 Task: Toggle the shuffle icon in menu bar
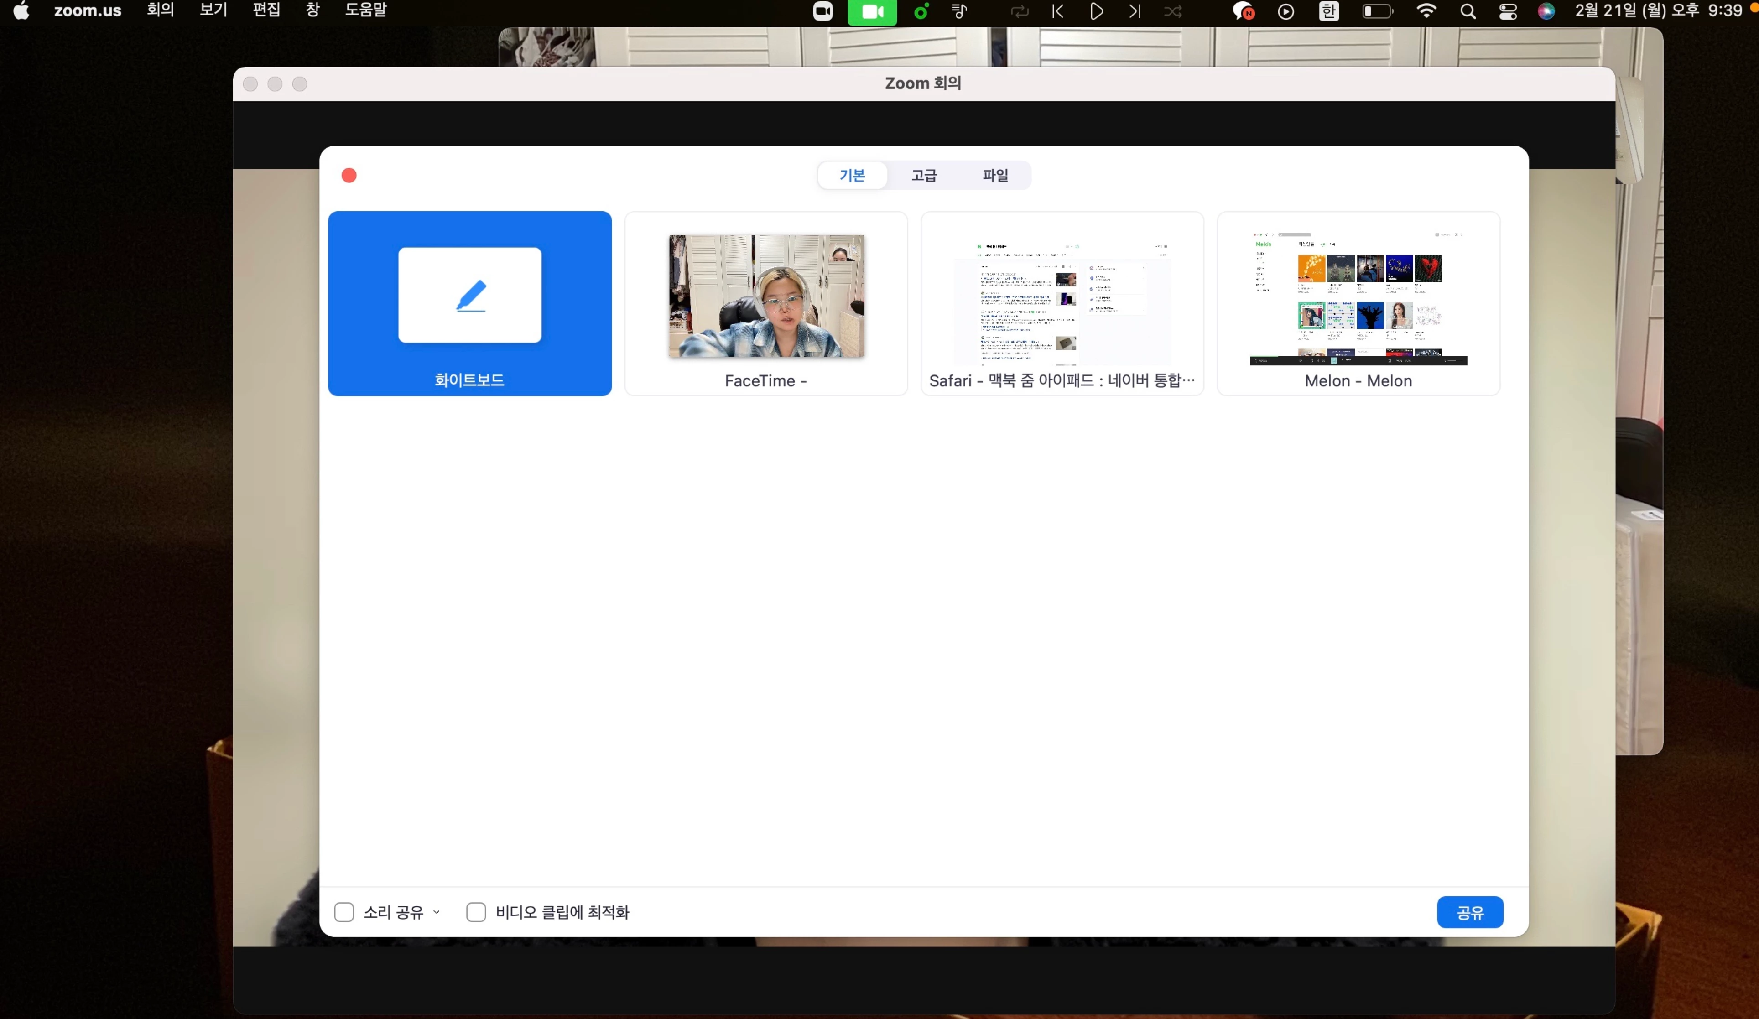coord(1173,11)
